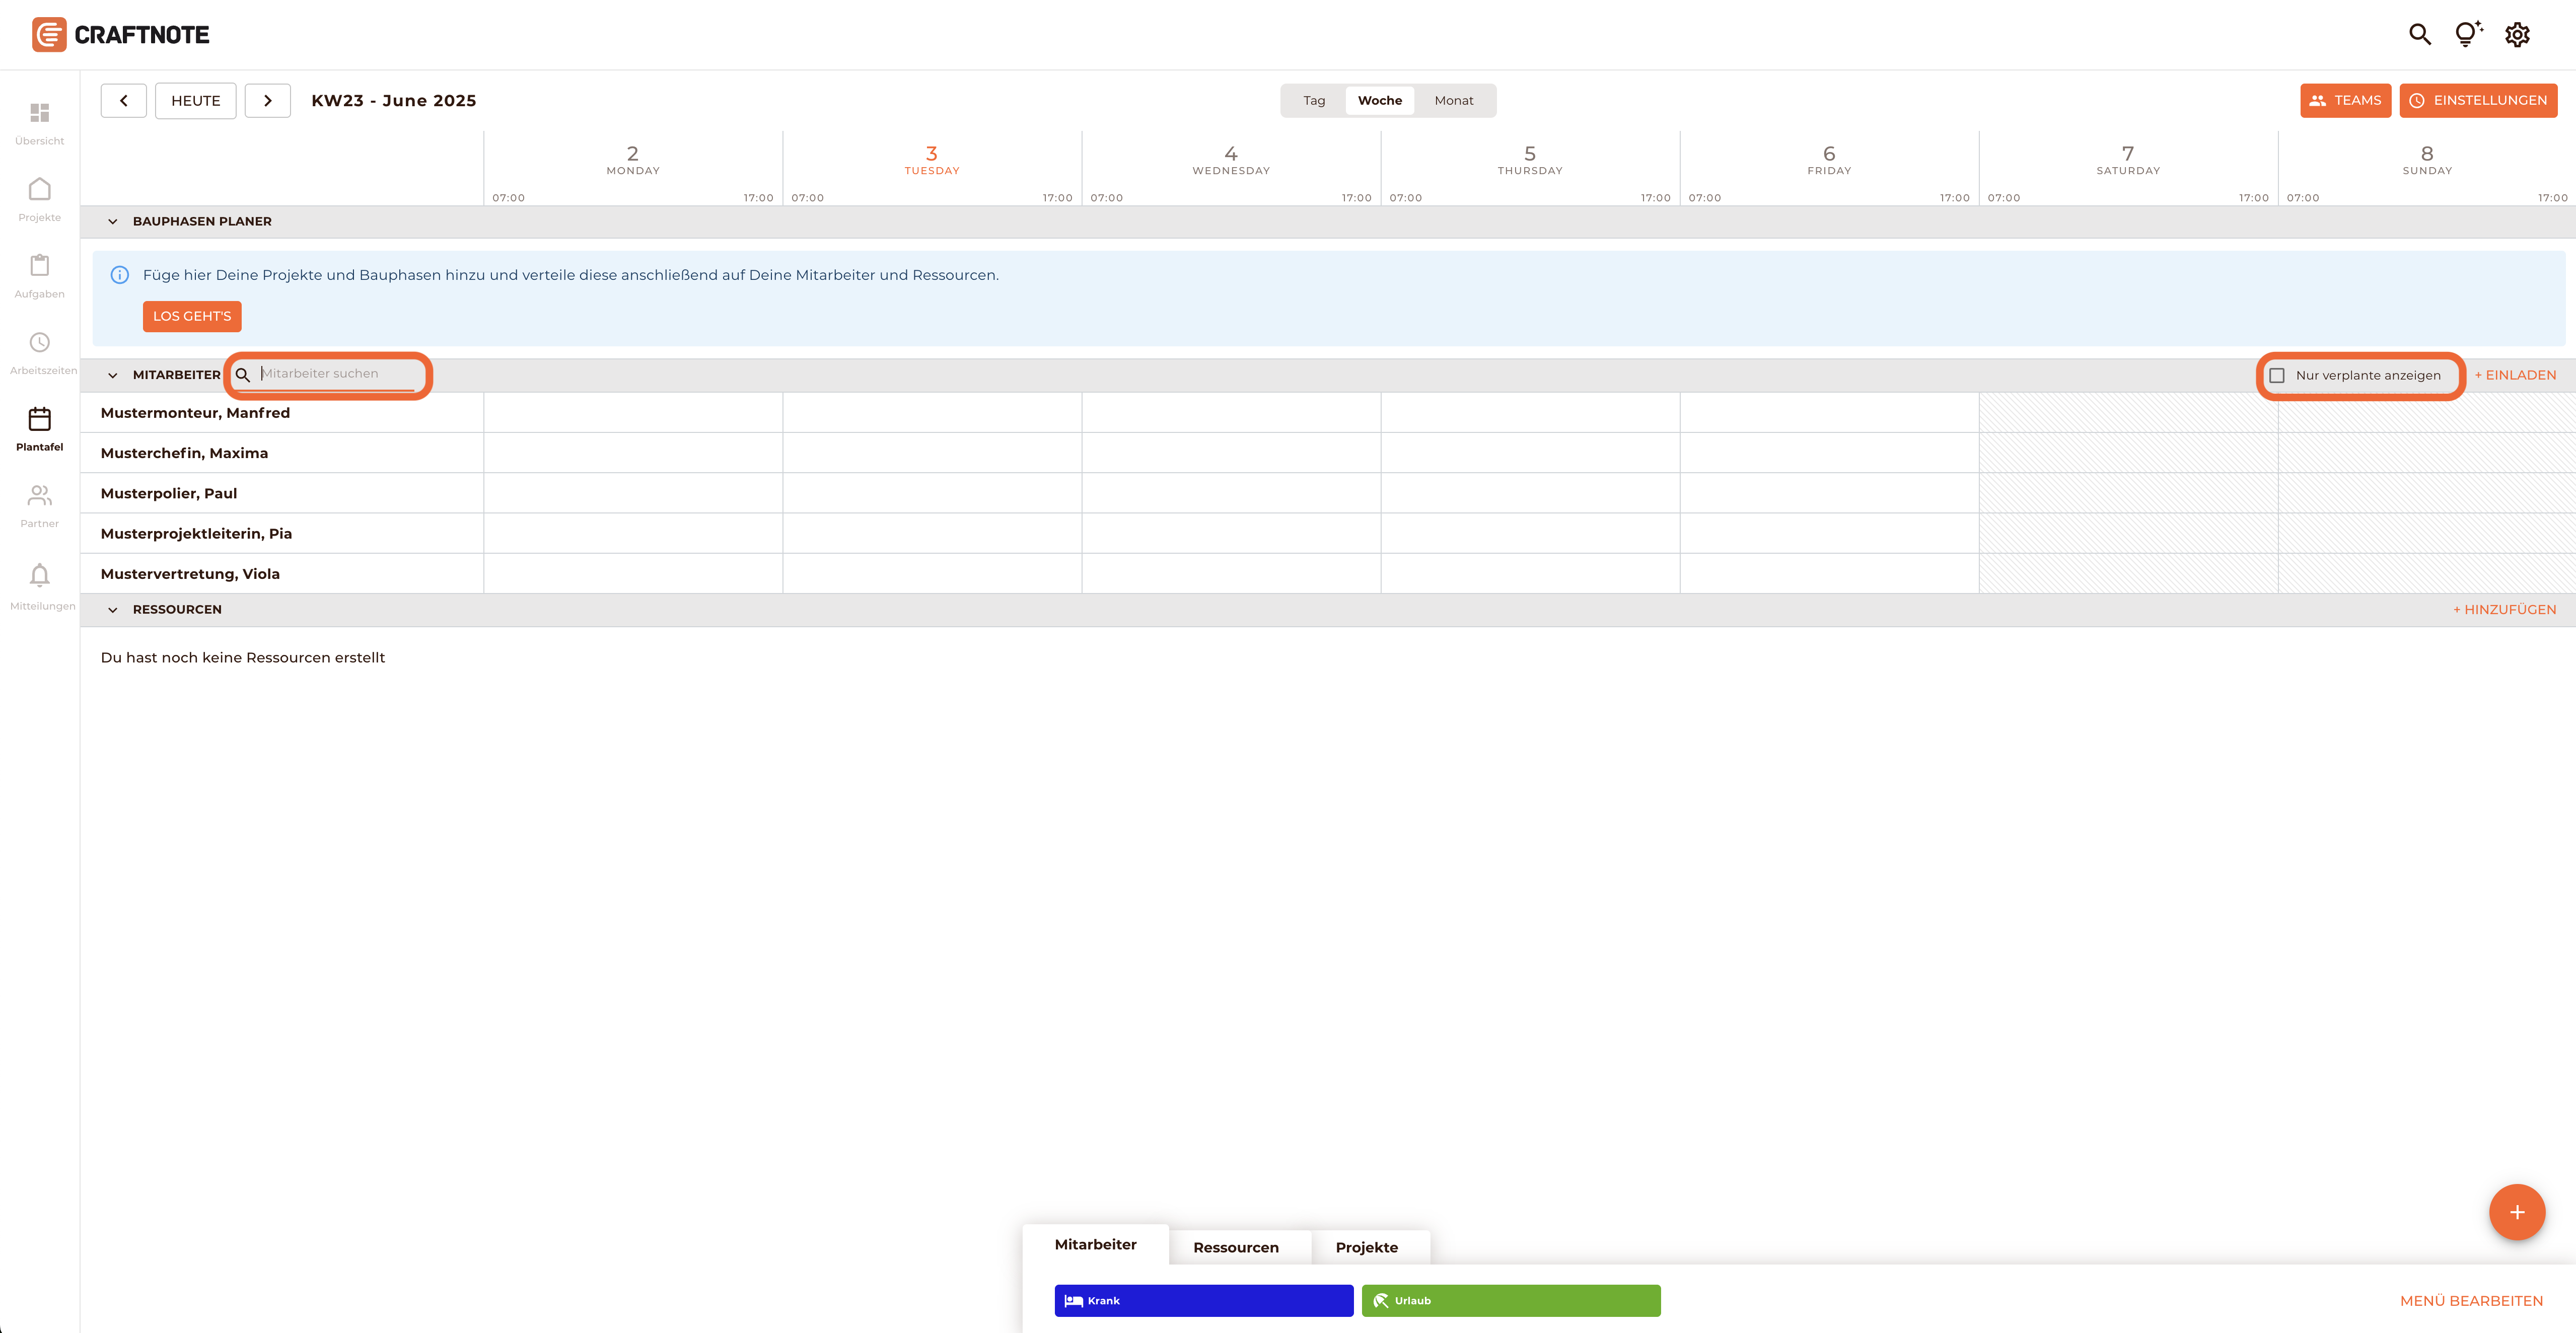
Task: Click the Urlaub icon on green bar
Action: point(1381,1301)
